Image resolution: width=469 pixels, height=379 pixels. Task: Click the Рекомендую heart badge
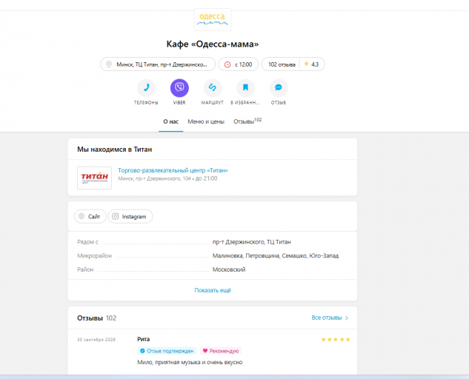click(221, 351)
